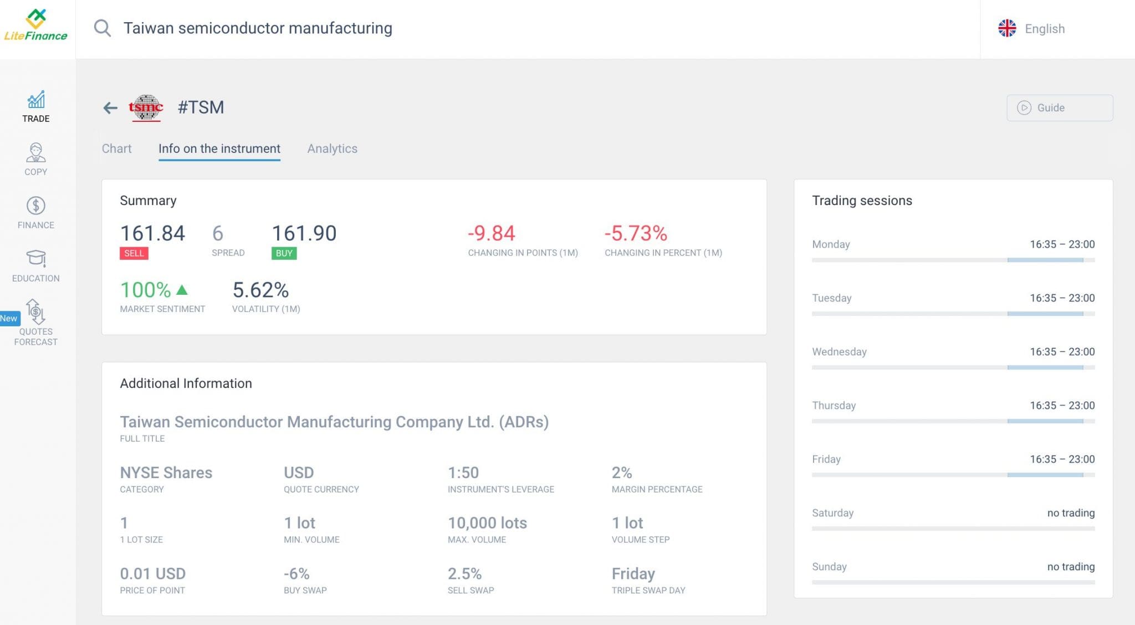Click the Tuesday trading session bar
1135x625 pixels.
[x=953, y=314]
